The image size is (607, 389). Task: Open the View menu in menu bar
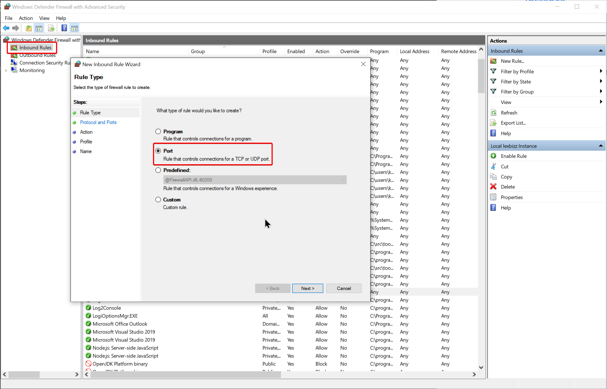point(44,18)
